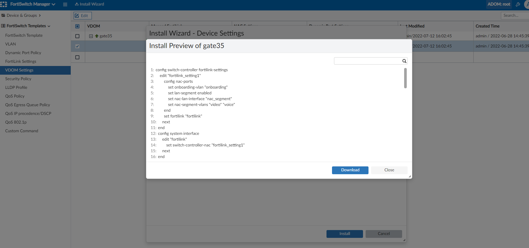
Task: Sort by Created Time column header
Action: click(x=487, y=26)
